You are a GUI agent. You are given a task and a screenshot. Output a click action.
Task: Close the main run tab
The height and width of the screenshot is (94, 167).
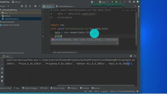(11, 56)
